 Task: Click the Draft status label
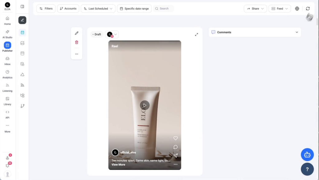click(x=97, y=34)
